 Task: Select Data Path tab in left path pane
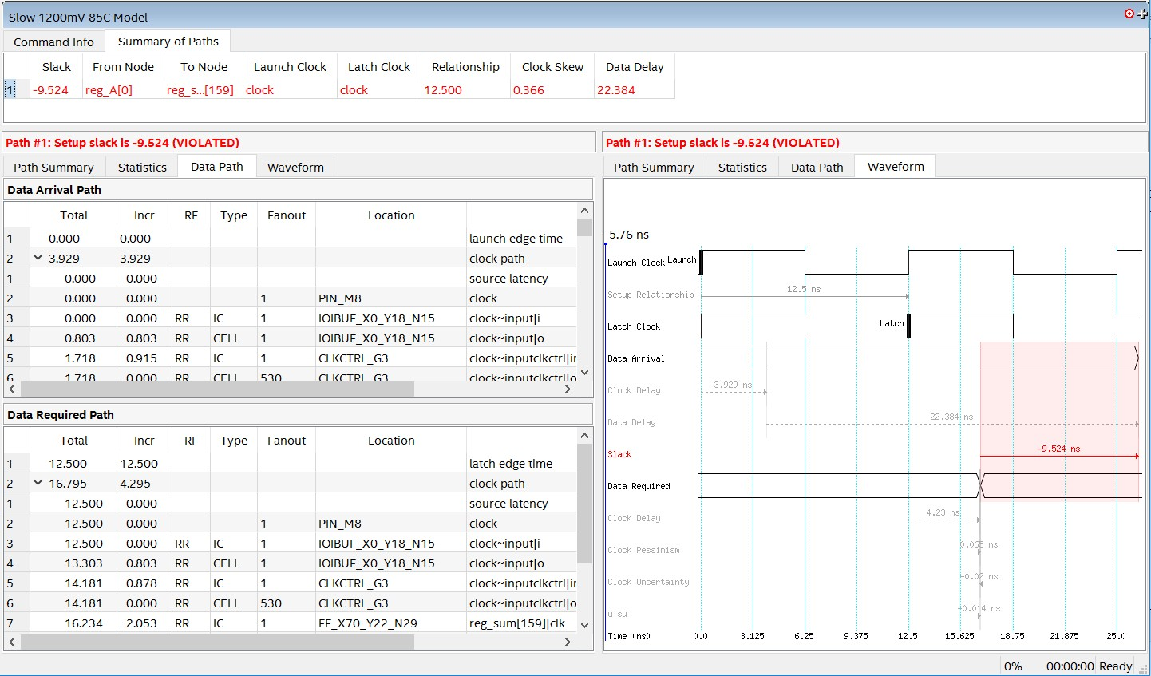click(217, 166)
